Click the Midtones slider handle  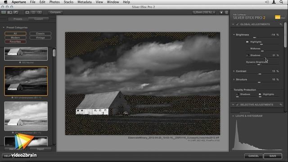[262, 51]
